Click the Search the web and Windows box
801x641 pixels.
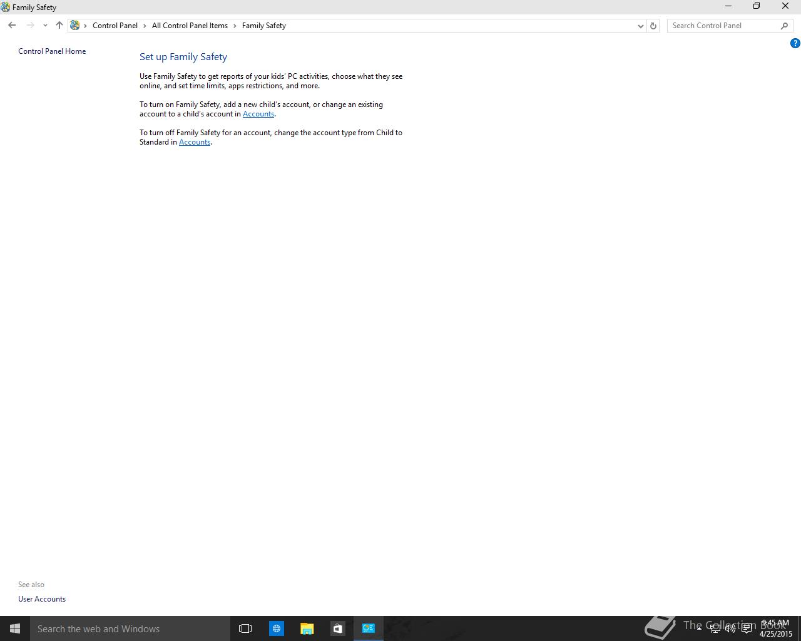point(130,628)
